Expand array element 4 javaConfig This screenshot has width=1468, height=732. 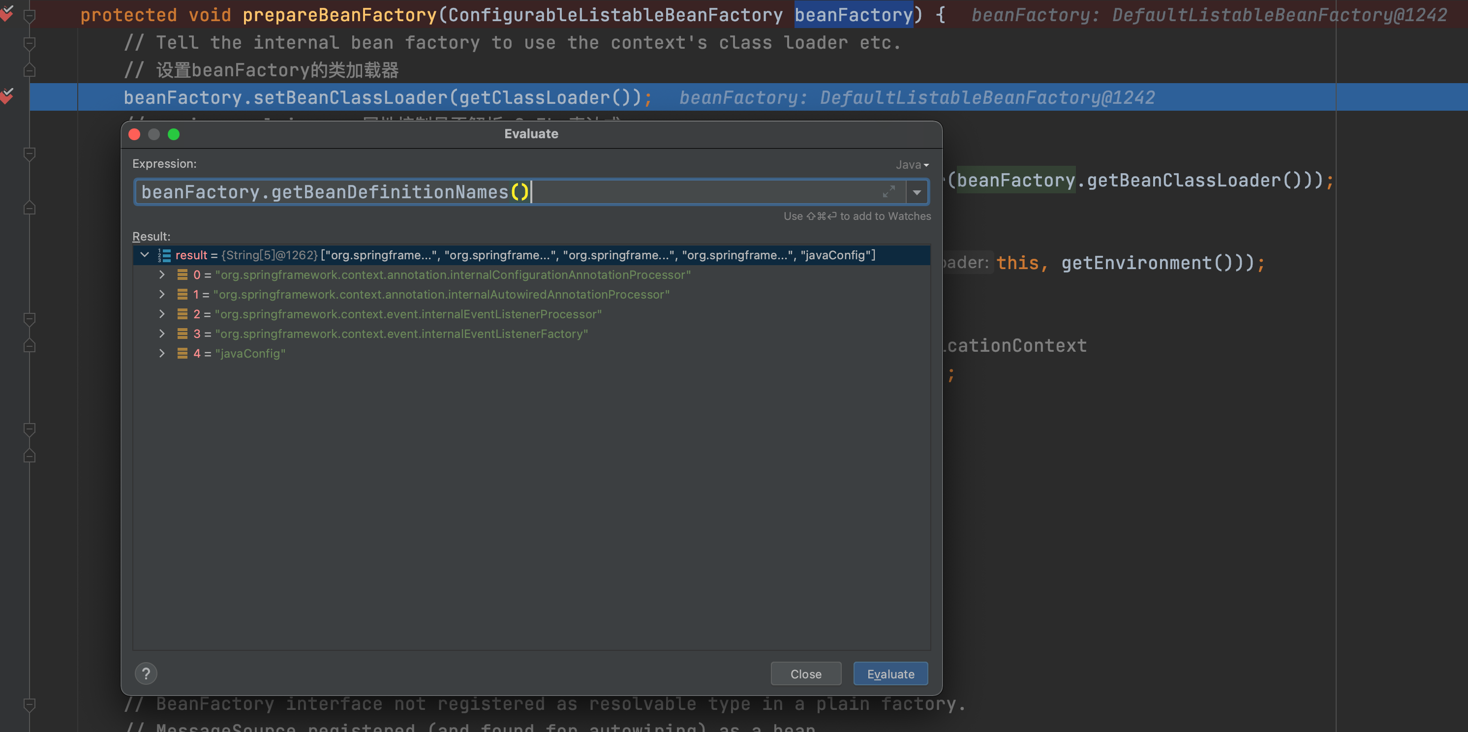(162, 353)
